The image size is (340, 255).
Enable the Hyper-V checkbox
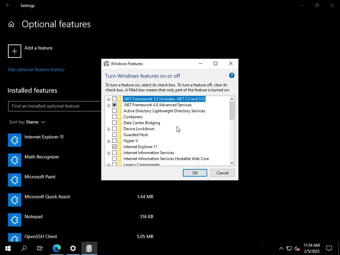tap(114, 141)
